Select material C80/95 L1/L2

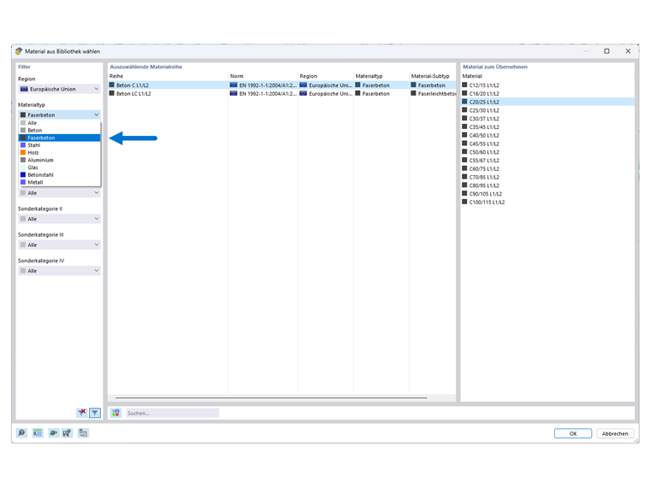pos(547,185)
